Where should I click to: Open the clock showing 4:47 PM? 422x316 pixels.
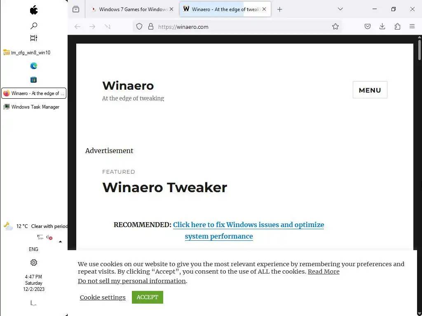point(34,283)
